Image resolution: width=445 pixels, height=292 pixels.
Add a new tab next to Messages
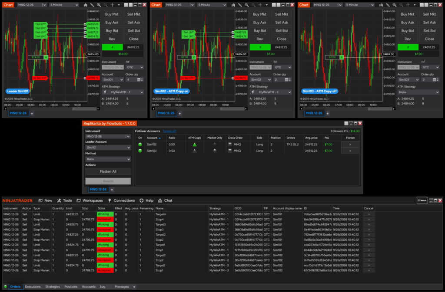(x=134, y=287)
